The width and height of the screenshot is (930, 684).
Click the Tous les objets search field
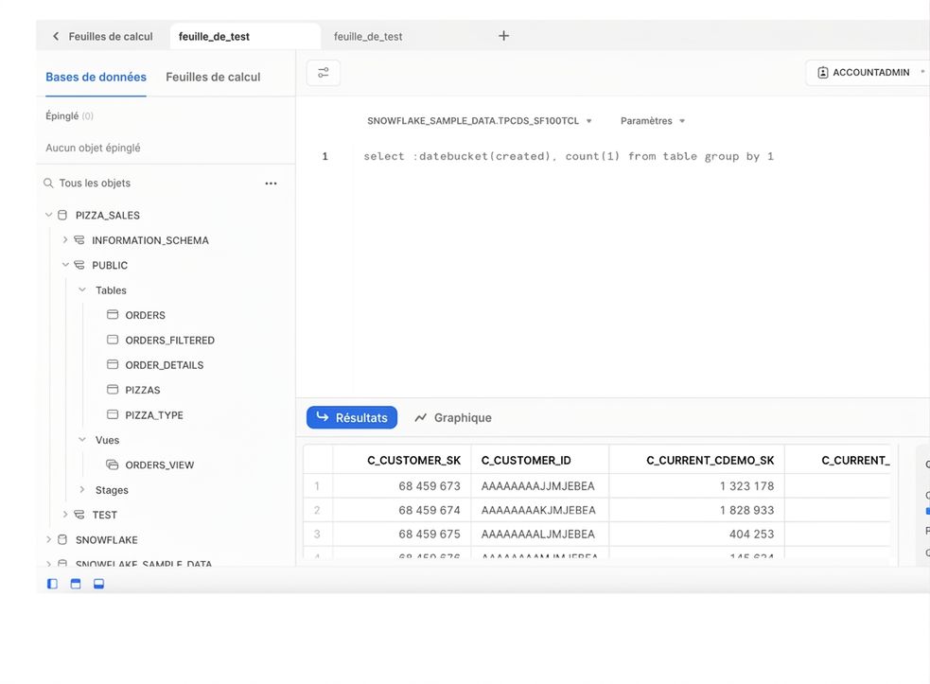(95, 184)
